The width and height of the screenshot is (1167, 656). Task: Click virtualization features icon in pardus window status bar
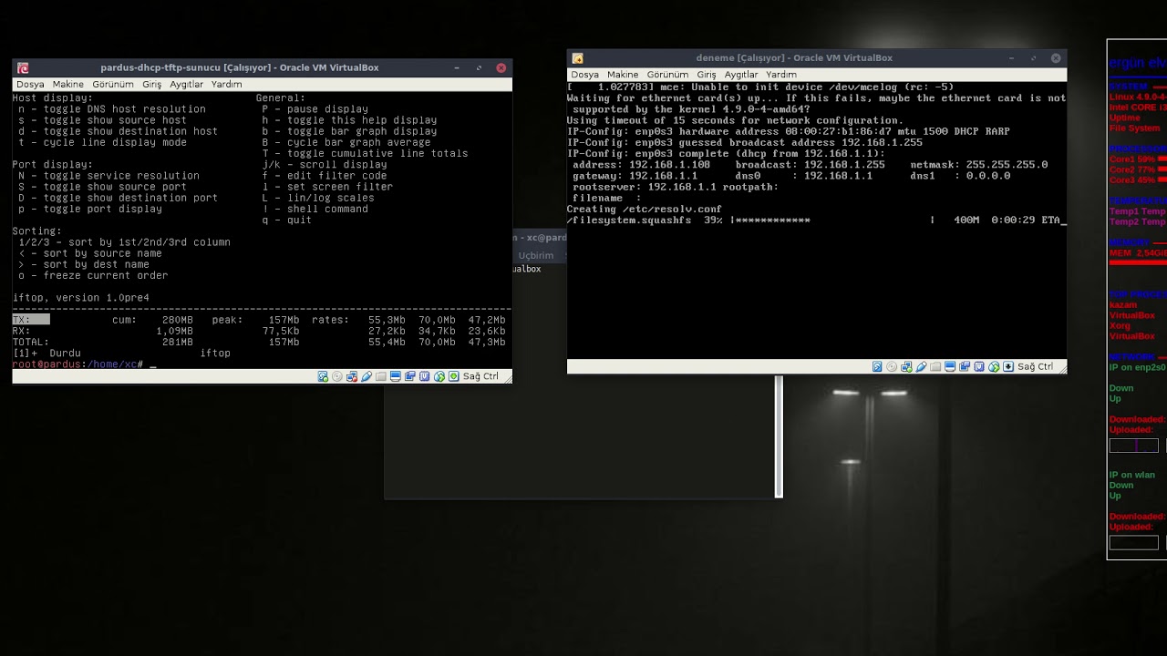click(424, 376)
